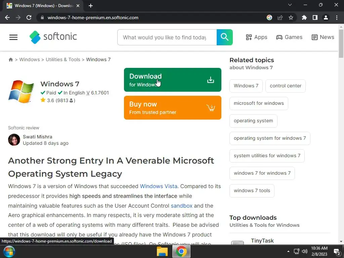Go back with browser back arrow
This screenshot has width=344, height=258.
pyautogui.click(x=7, y=17)
